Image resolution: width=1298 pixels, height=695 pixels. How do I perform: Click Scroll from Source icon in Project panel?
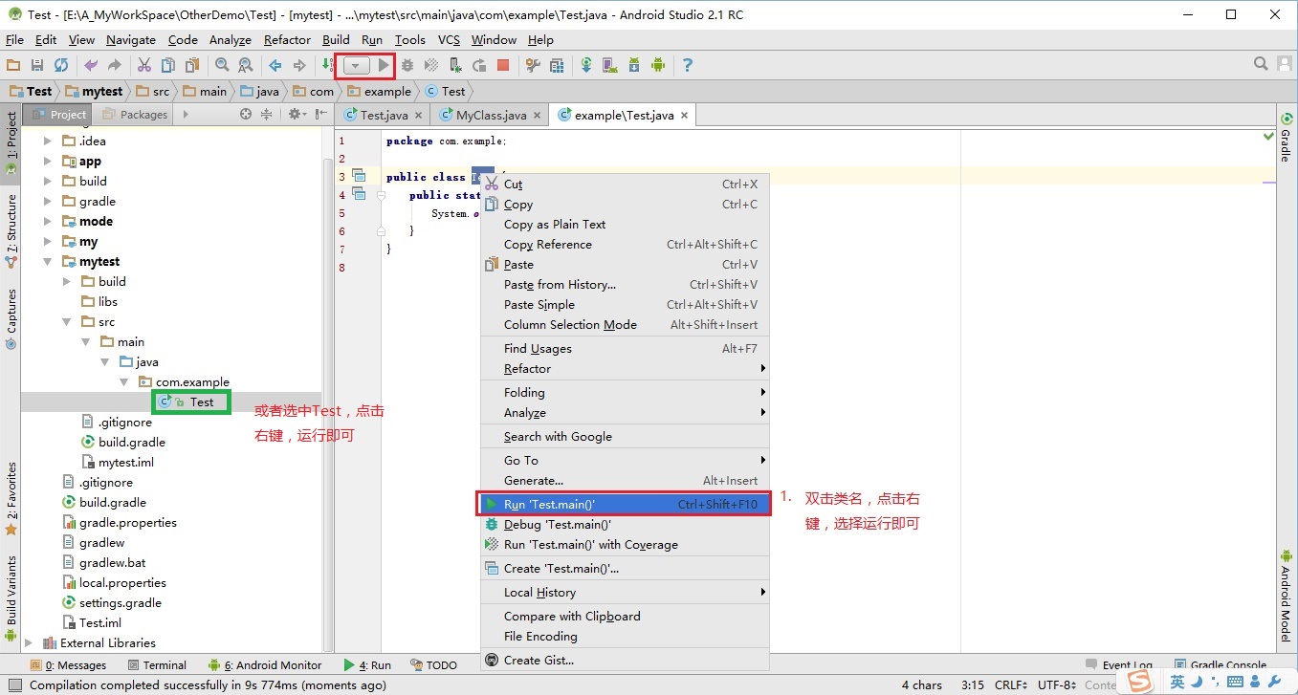pyautogui.click(x=246, y=114)
